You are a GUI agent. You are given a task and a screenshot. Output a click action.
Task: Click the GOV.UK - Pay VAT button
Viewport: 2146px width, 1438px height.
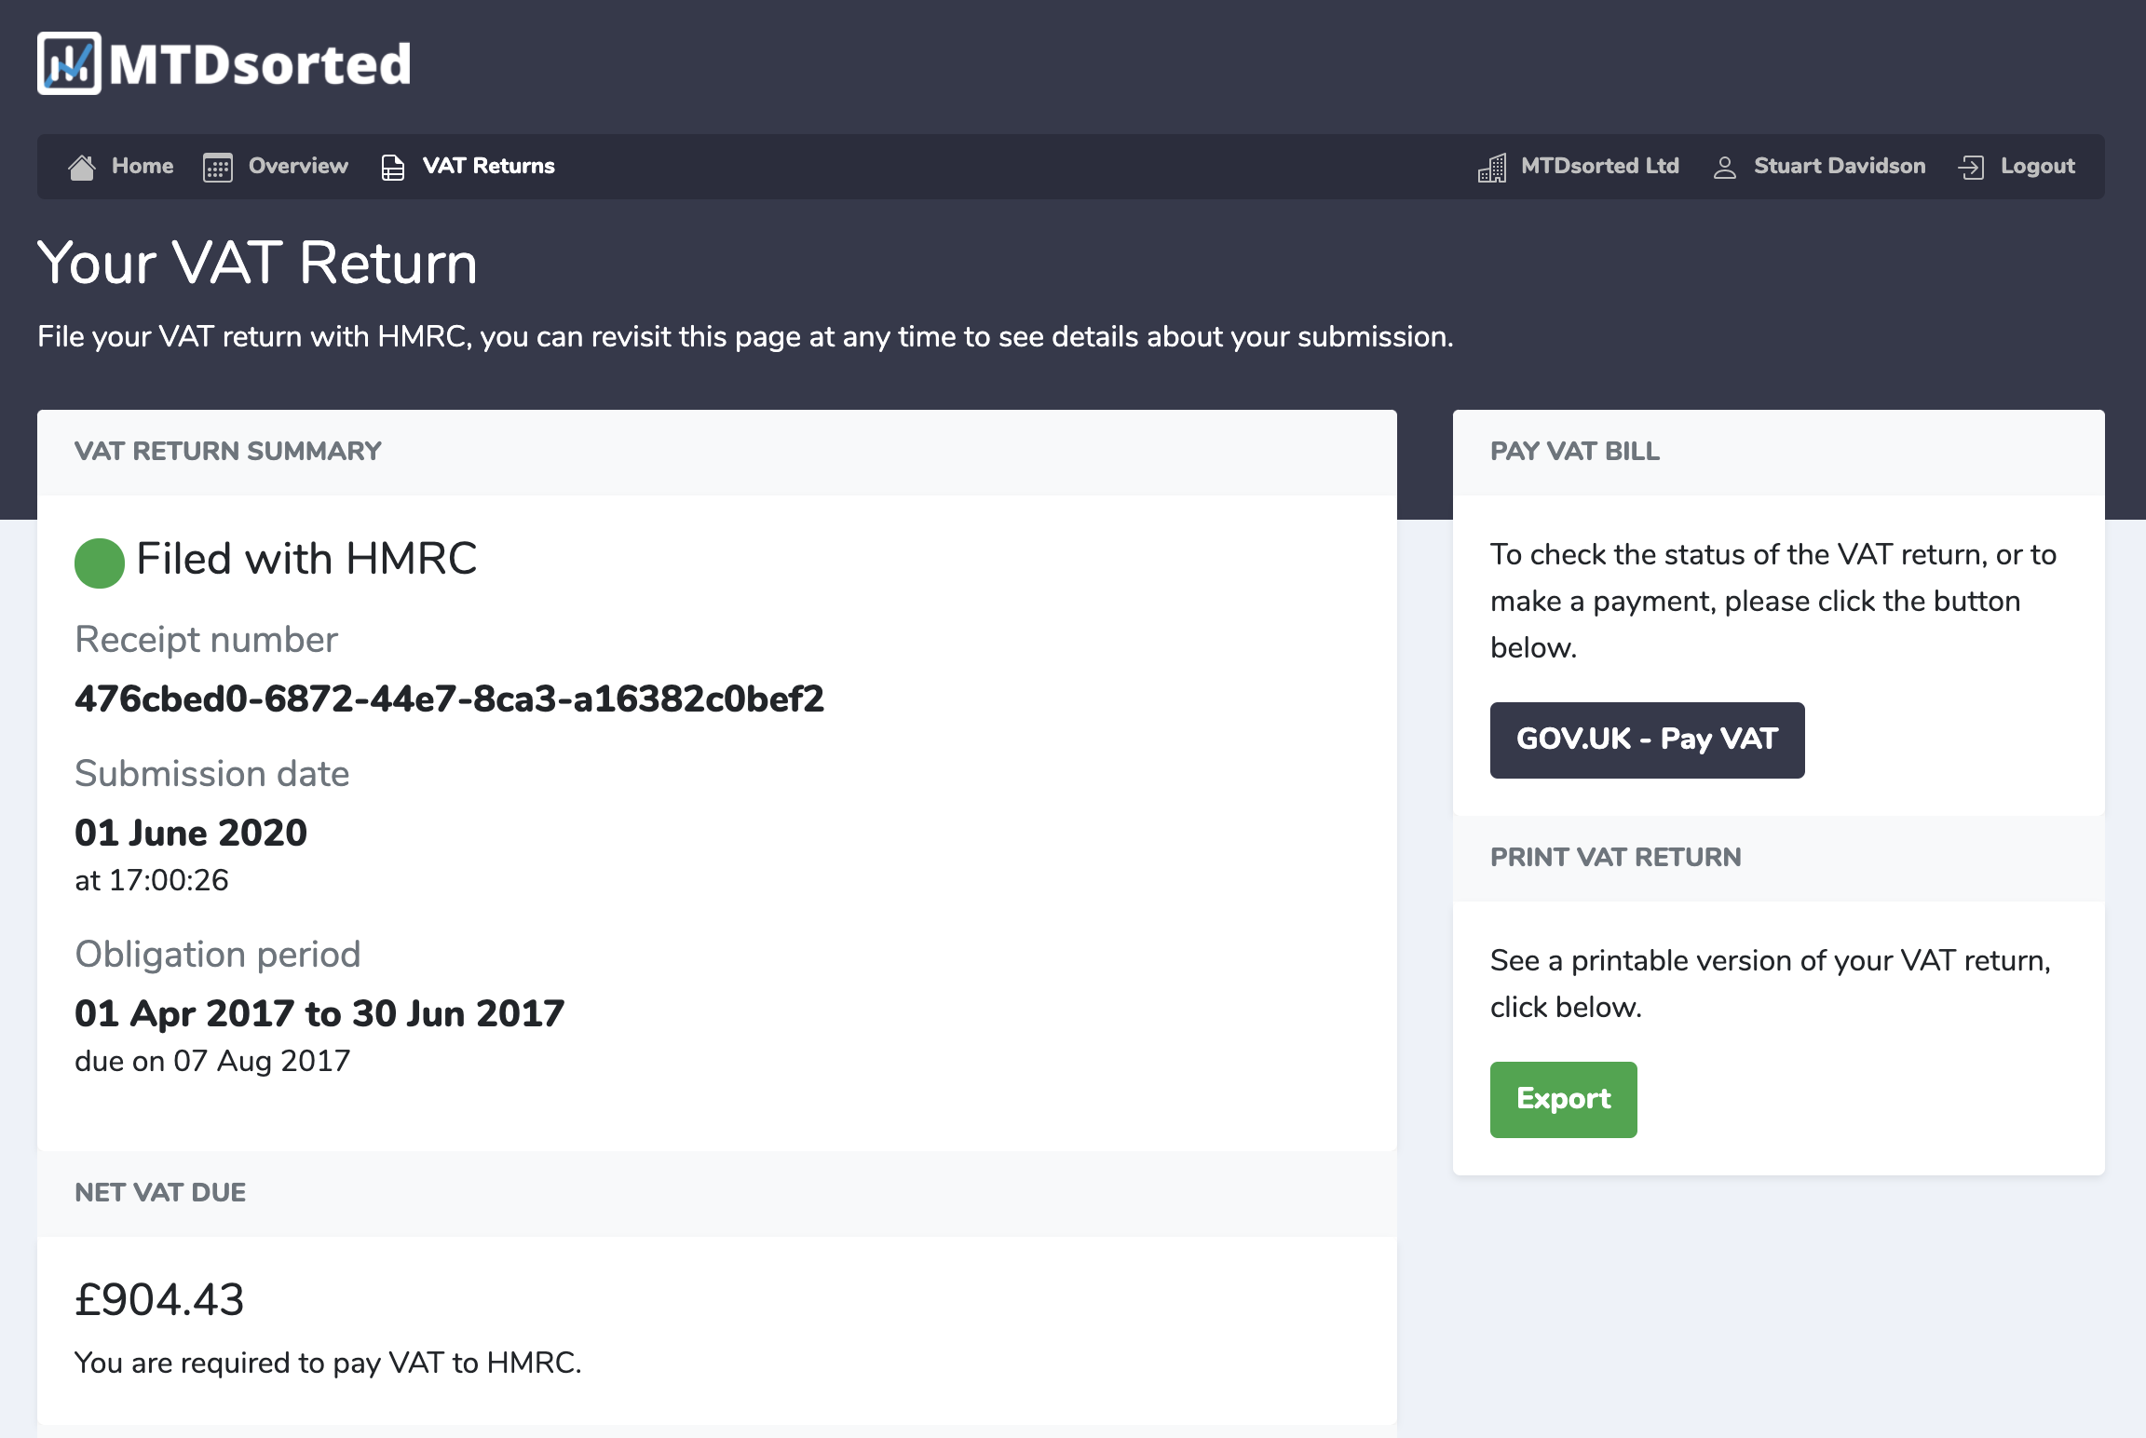(1648, 739)
